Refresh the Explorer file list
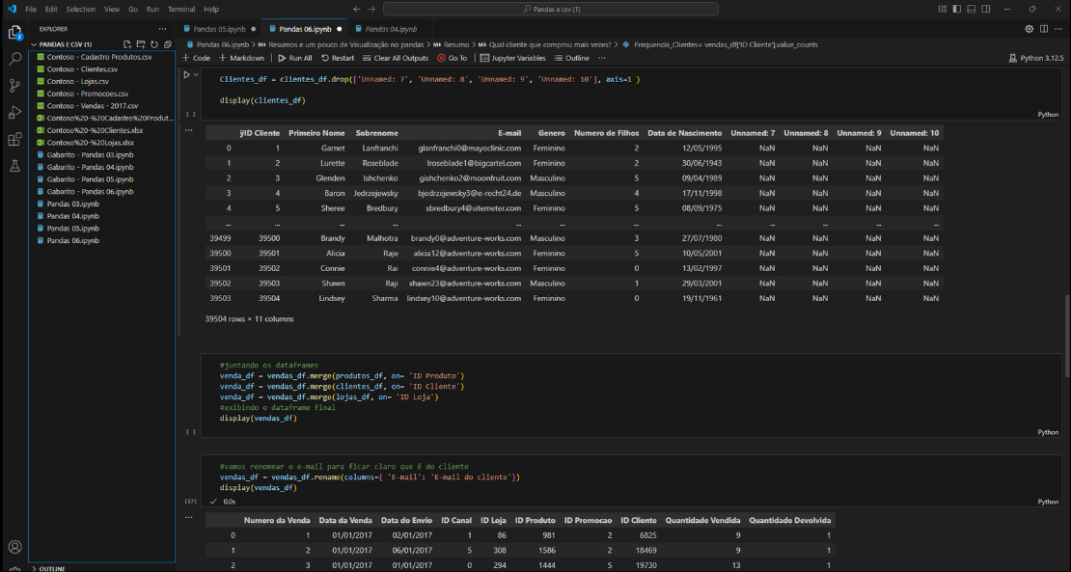The height and width of the screenshot is (572, 1071). (154, 44)
